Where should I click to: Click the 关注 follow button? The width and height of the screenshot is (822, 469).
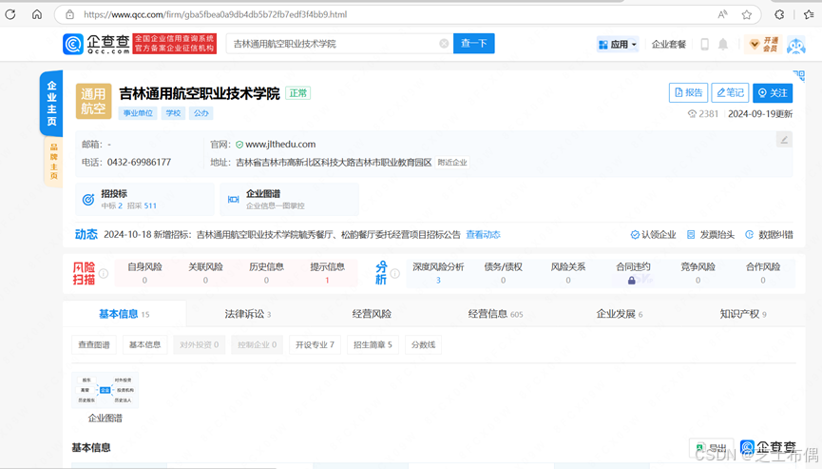(x=773, y=93)
